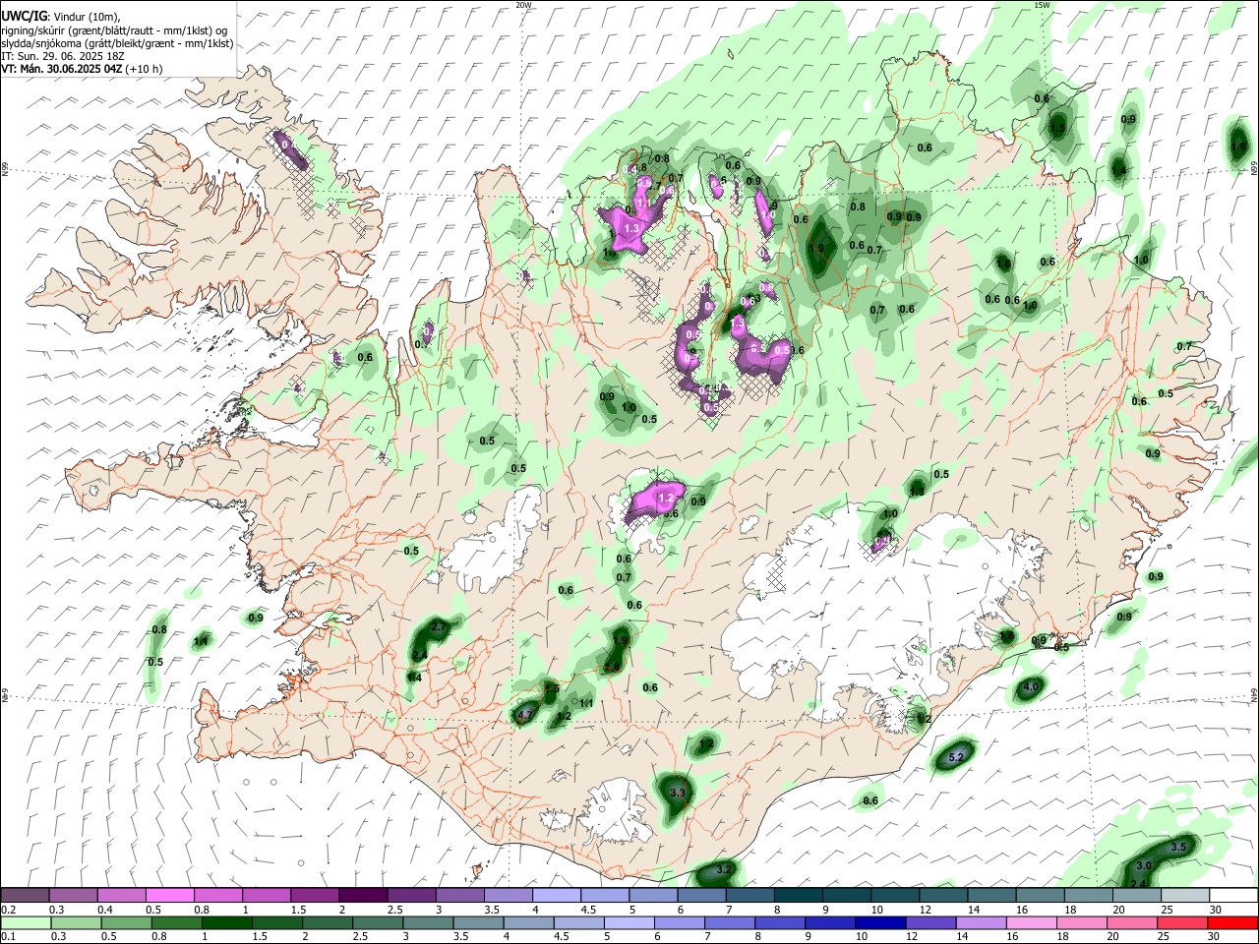Click the pale grey 25 swatch in upper legend row

click(1185, 896)
